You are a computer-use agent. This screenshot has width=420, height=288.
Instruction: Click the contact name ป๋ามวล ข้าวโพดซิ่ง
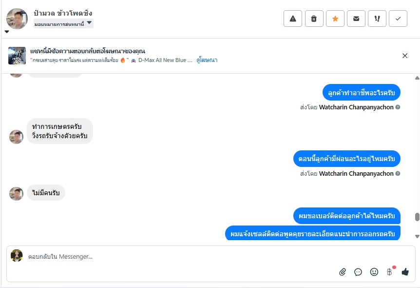pyautogui.click(x=63, y=13)
